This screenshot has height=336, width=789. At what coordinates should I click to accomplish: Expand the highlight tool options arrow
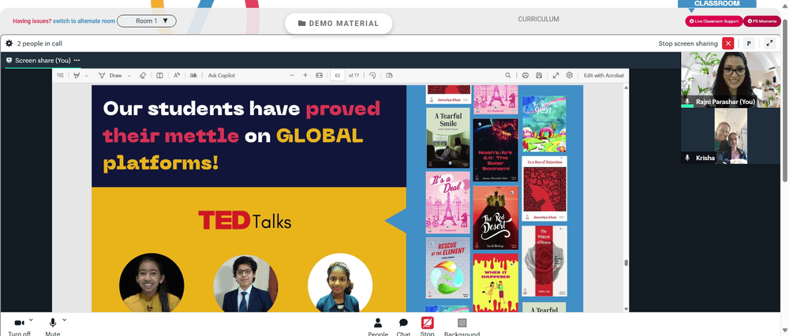tap(87, 76)
